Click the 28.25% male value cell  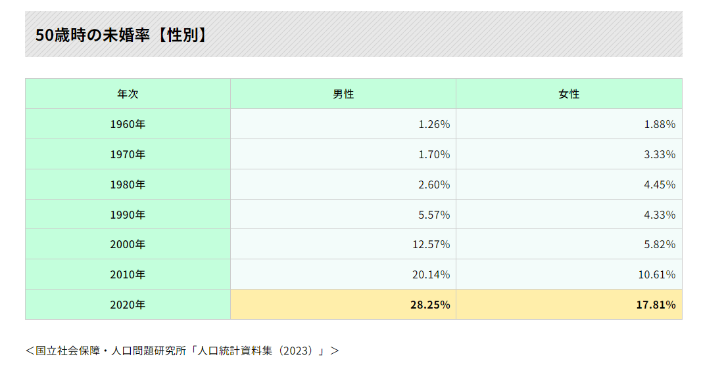coord(431,305)
